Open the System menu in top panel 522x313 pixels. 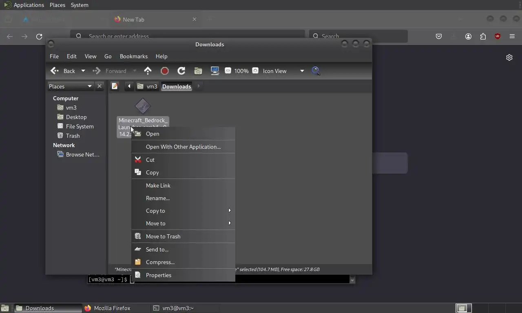80,5
